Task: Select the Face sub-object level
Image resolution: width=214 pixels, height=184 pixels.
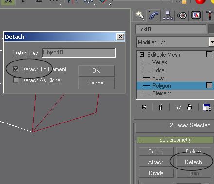Action: pyautogui.click(x=158, y=78)
